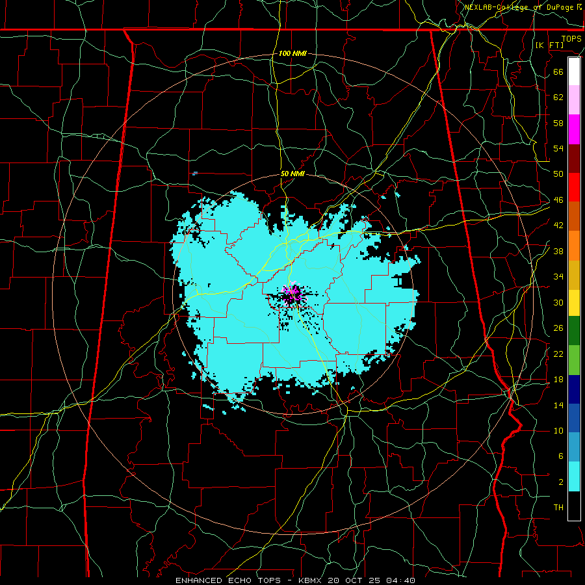Click the "KBMX" station identifier
This screenshot has width=585, height=585.
click(311, 580)
